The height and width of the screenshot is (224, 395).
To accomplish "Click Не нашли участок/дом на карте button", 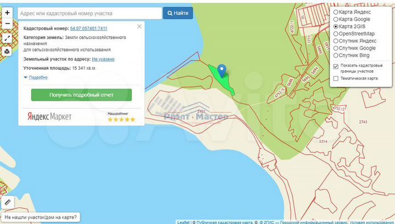I will pos(41,217).
